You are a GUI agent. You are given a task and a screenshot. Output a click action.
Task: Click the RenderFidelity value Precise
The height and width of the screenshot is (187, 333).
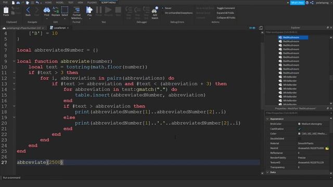tap(302, 158)
